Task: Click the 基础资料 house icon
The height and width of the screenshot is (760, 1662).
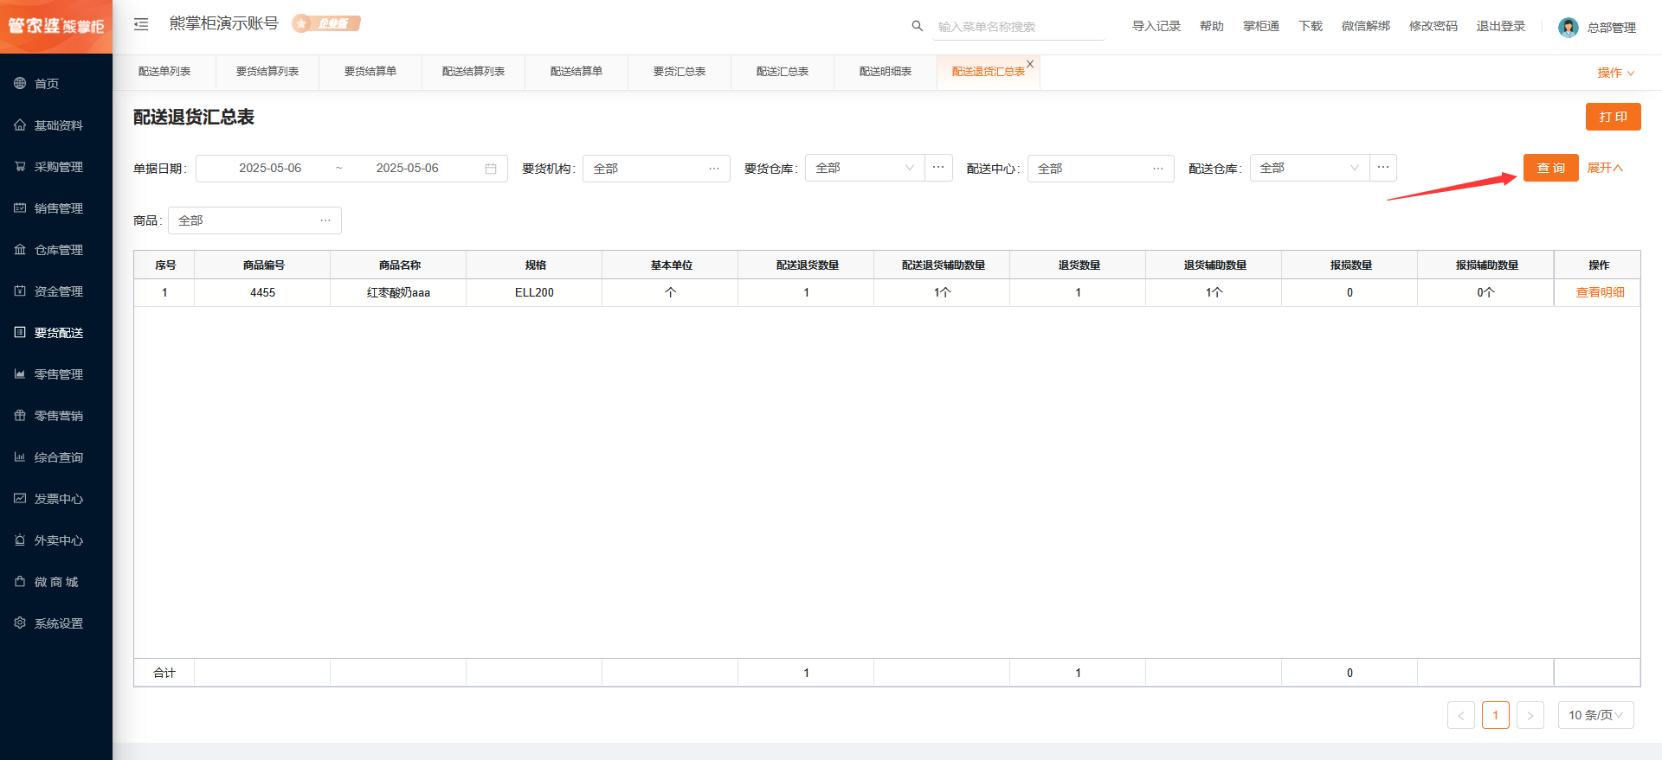Action: (x=20, y=125)
